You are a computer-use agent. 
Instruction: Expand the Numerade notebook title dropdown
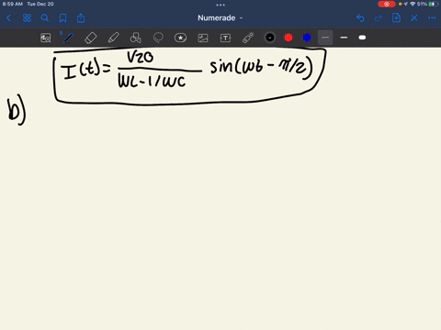220,18
